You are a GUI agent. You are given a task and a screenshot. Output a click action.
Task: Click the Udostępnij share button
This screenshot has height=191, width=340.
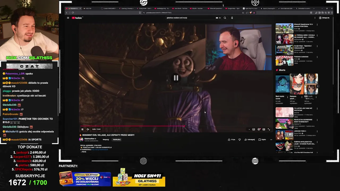coord(250,140)
